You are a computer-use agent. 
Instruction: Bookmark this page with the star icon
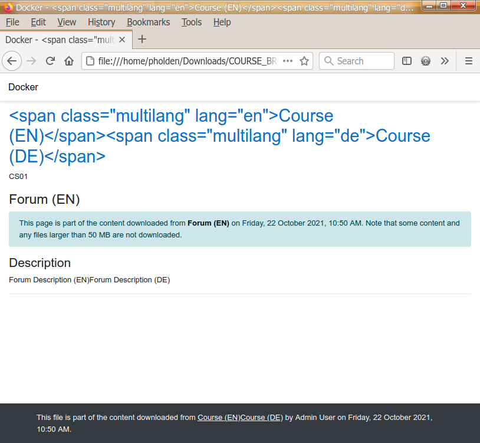click(304, 61)
